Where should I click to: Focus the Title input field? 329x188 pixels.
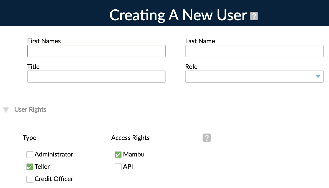click(x=96, y=77)
